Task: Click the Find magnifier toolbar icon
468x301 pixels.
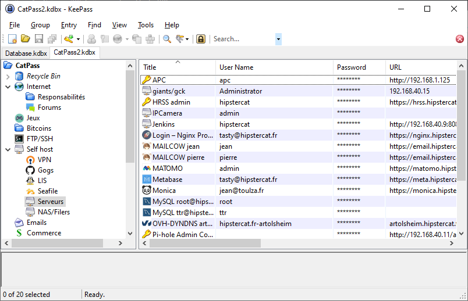Action: click(167, 39)
